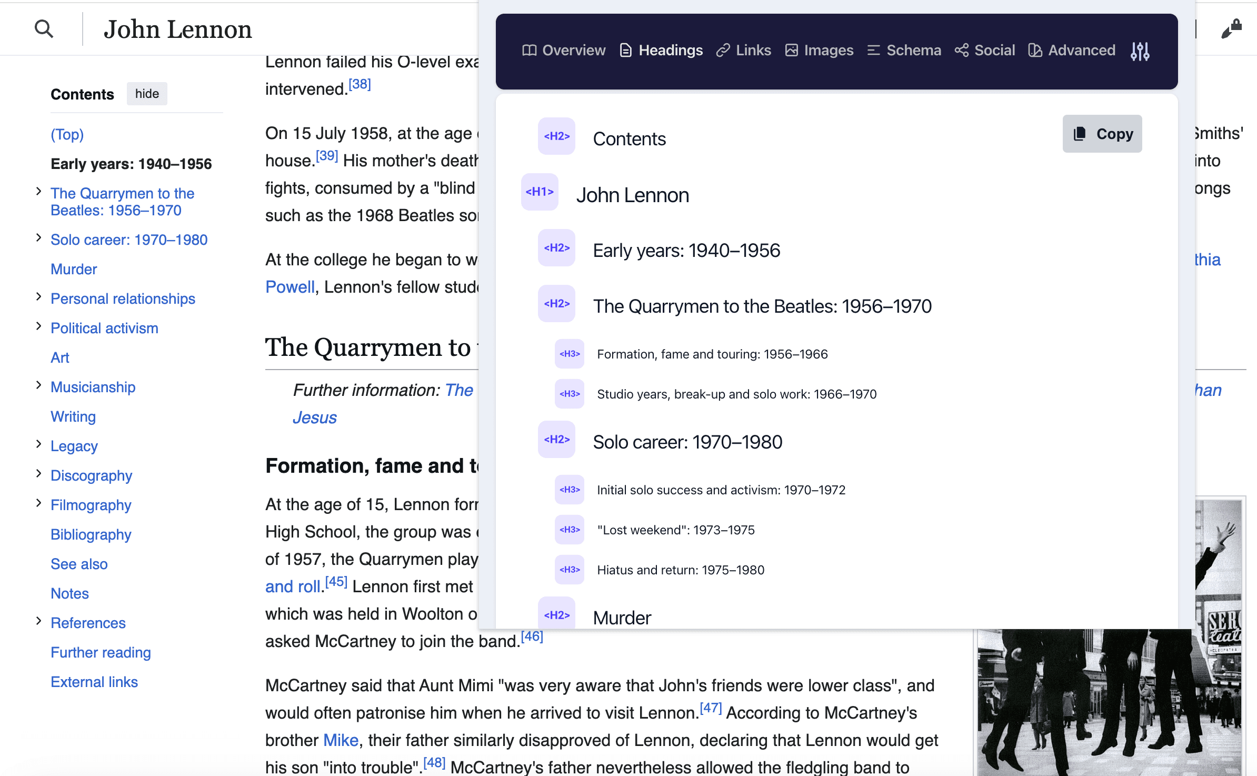This screenshot has width=1257, height=776.
Task: Click the H2 badge beside Early years: 1940–1956
Action: coord(556,248)
